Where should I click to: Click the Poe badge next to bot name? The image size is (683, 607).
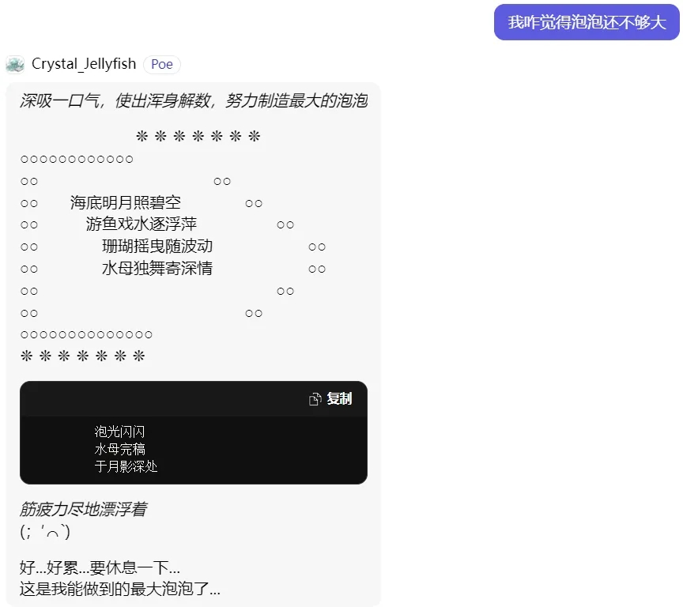pyautogui.click(x=161, y=65)
